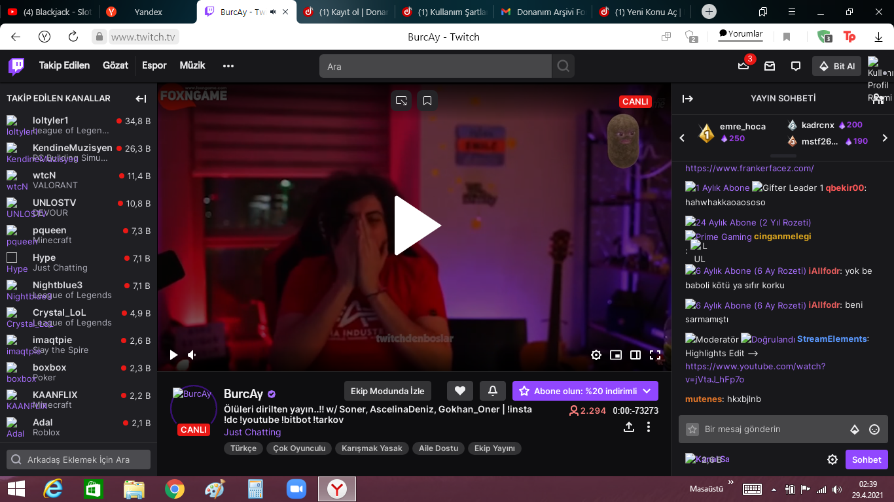The width and height of the screenshot is (894, 502).
Task: Expand the Abone olun subscribe dropdown
Action: [647, 391]
